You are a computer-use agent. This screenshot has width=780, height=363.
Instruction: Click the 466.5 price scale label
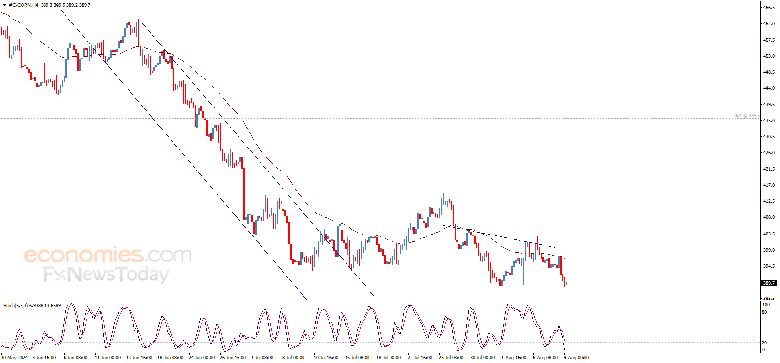tap(769, 8)
